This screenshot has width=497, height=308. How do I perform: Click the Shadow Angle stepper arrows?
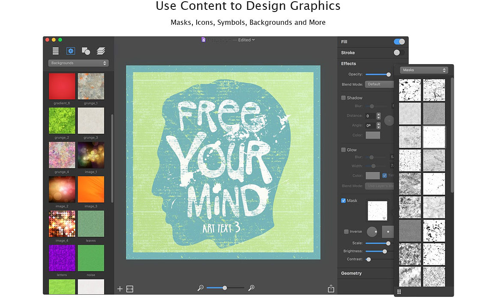pyautogui.click(x=378, y=126)
